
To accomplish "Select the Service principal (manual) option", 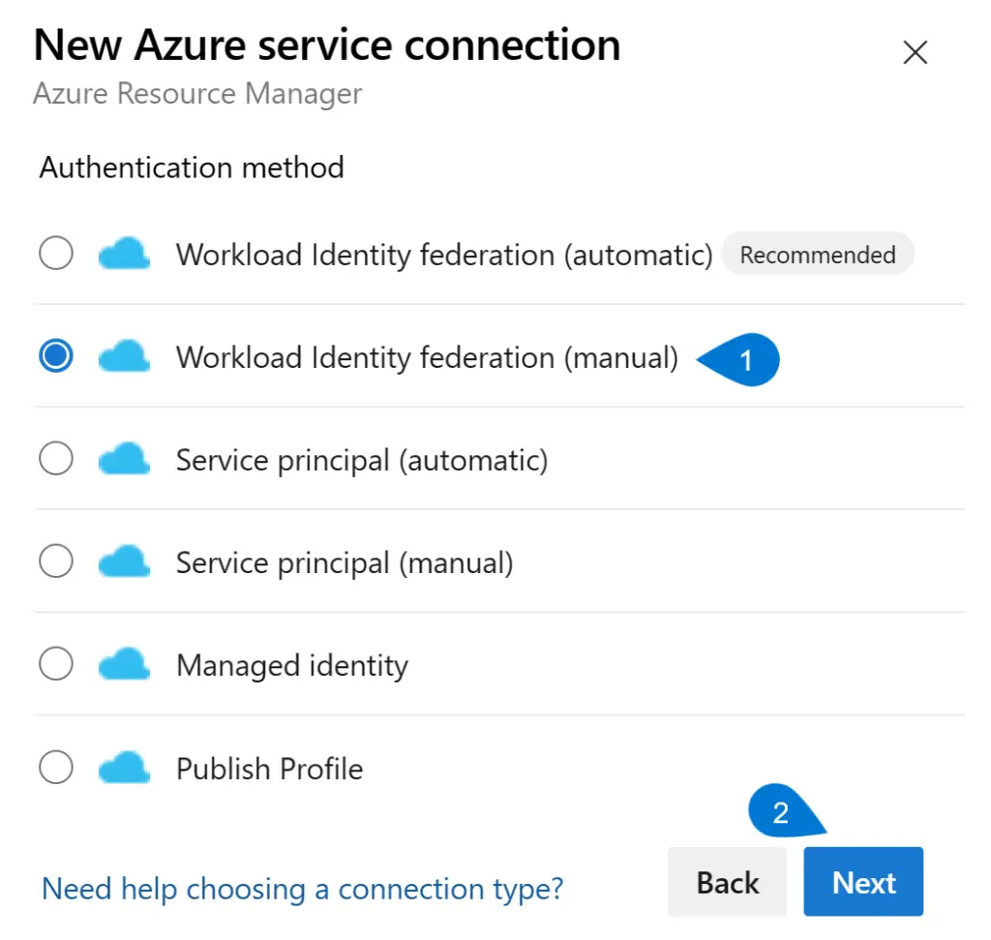I will pyautogui.click(x=55, y=562).
